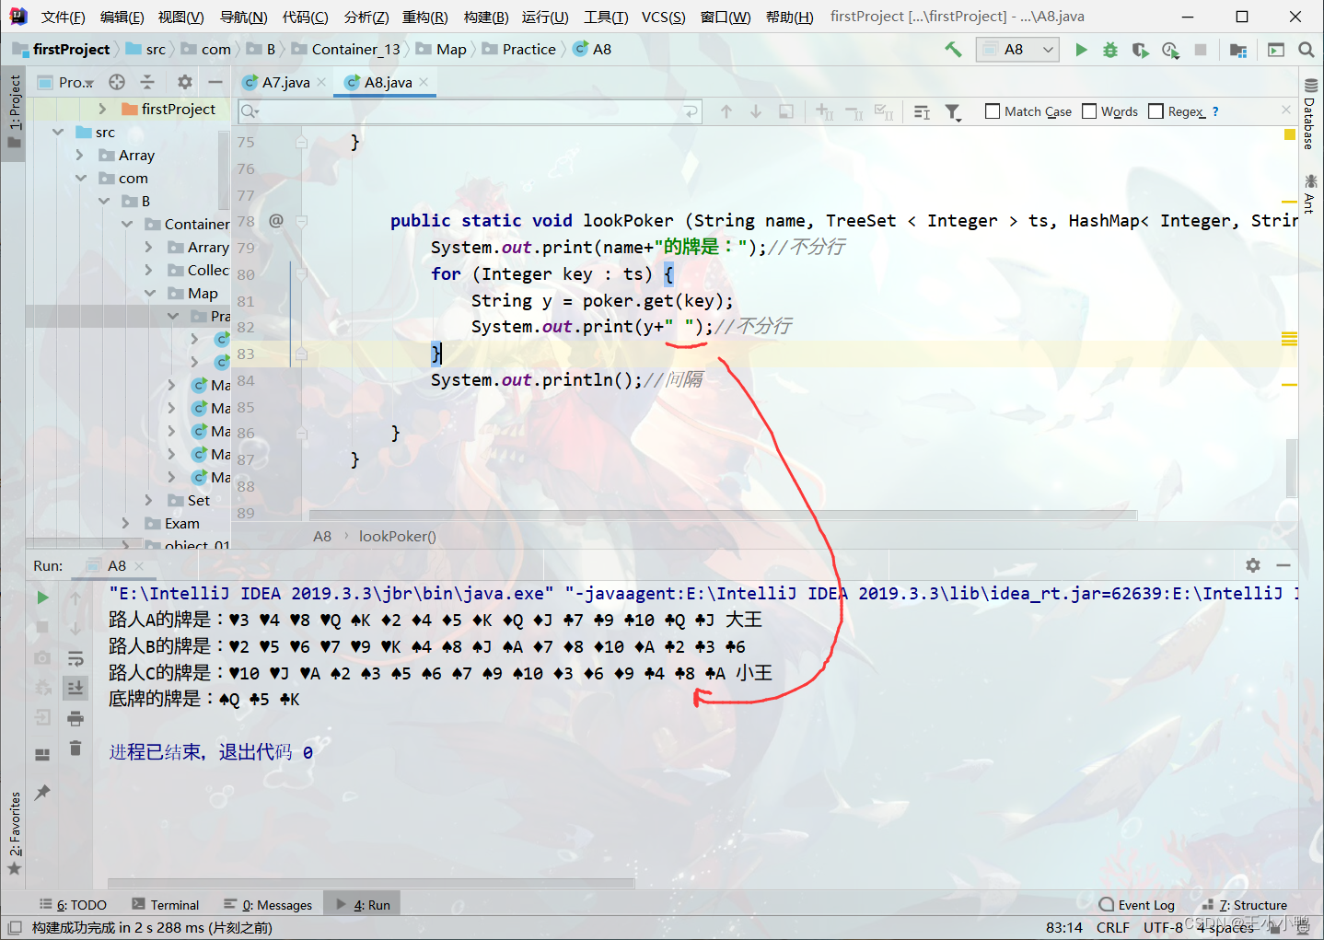This screenshot has height=940, width=1324.
Task: Start debugging with the bug icon
Action: pyautogui.click(x=1110, y=50)
